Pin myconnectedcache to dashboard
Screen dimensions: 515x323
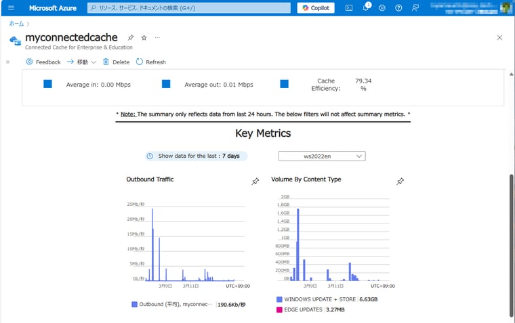point(131,37)
